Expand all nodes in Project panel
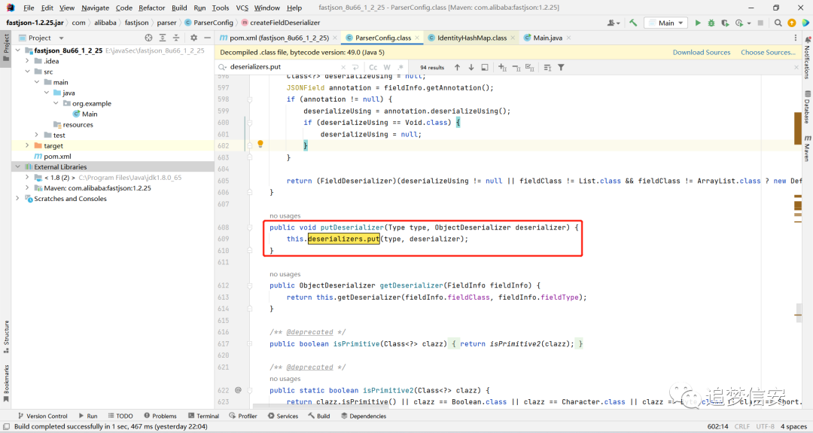 coord(163,38)
